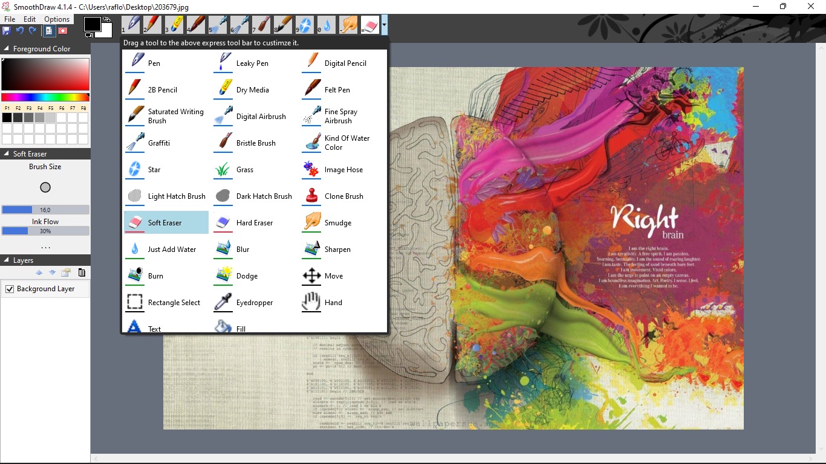Activate the Move tool
Screen dimensions: 826x464
(342, 275)
